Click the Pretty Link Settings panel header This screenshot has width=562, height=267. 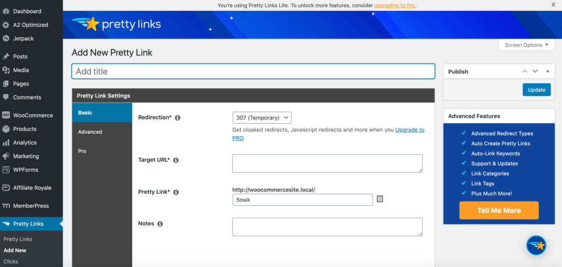click(254, 95)
